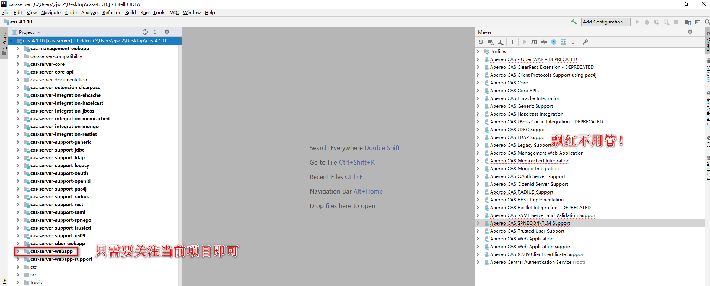Screen dimensions: 710x286
Task: Expand Maven Profiles node
Action: tap(478, 52)
